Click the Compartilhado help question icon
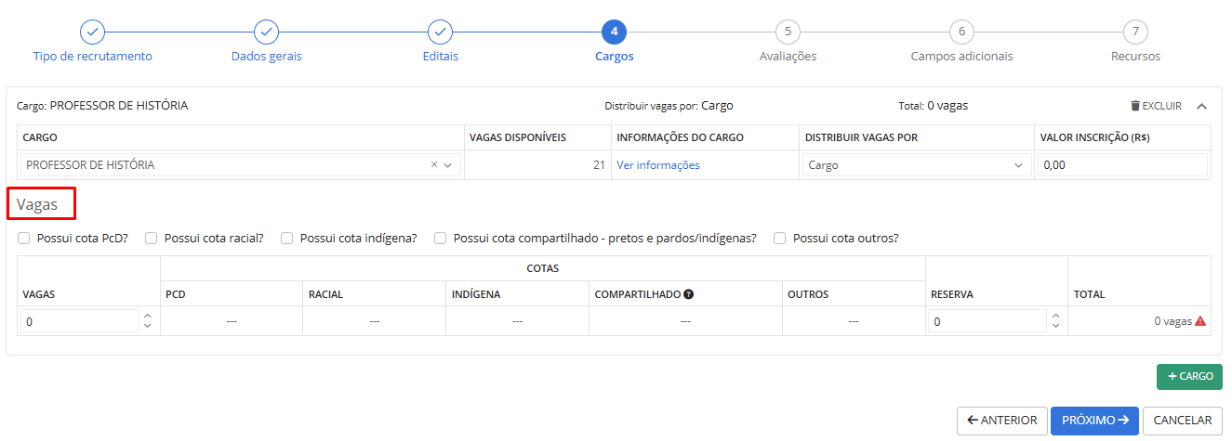The height and width of the screenshot is (441, 1232). coord(689,294)
